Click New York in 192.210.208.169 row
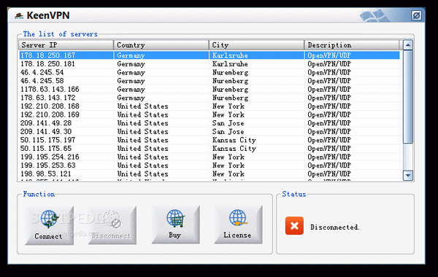This screenshot has height=277, width=438. click(x=228, y=114)
